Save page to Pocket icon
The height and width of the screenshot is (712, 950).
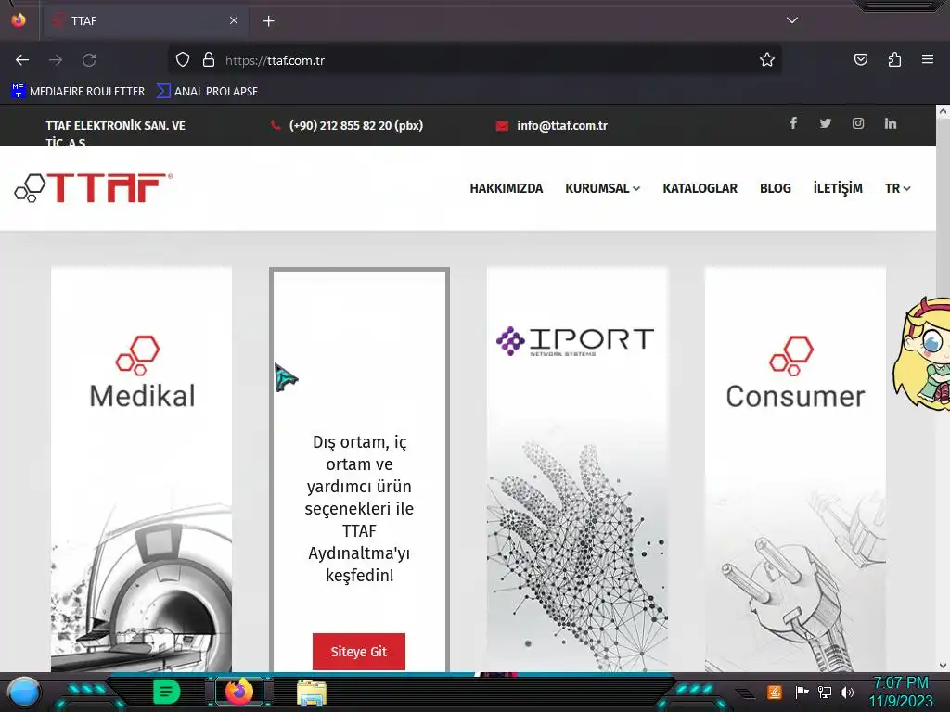click(860, 59)
